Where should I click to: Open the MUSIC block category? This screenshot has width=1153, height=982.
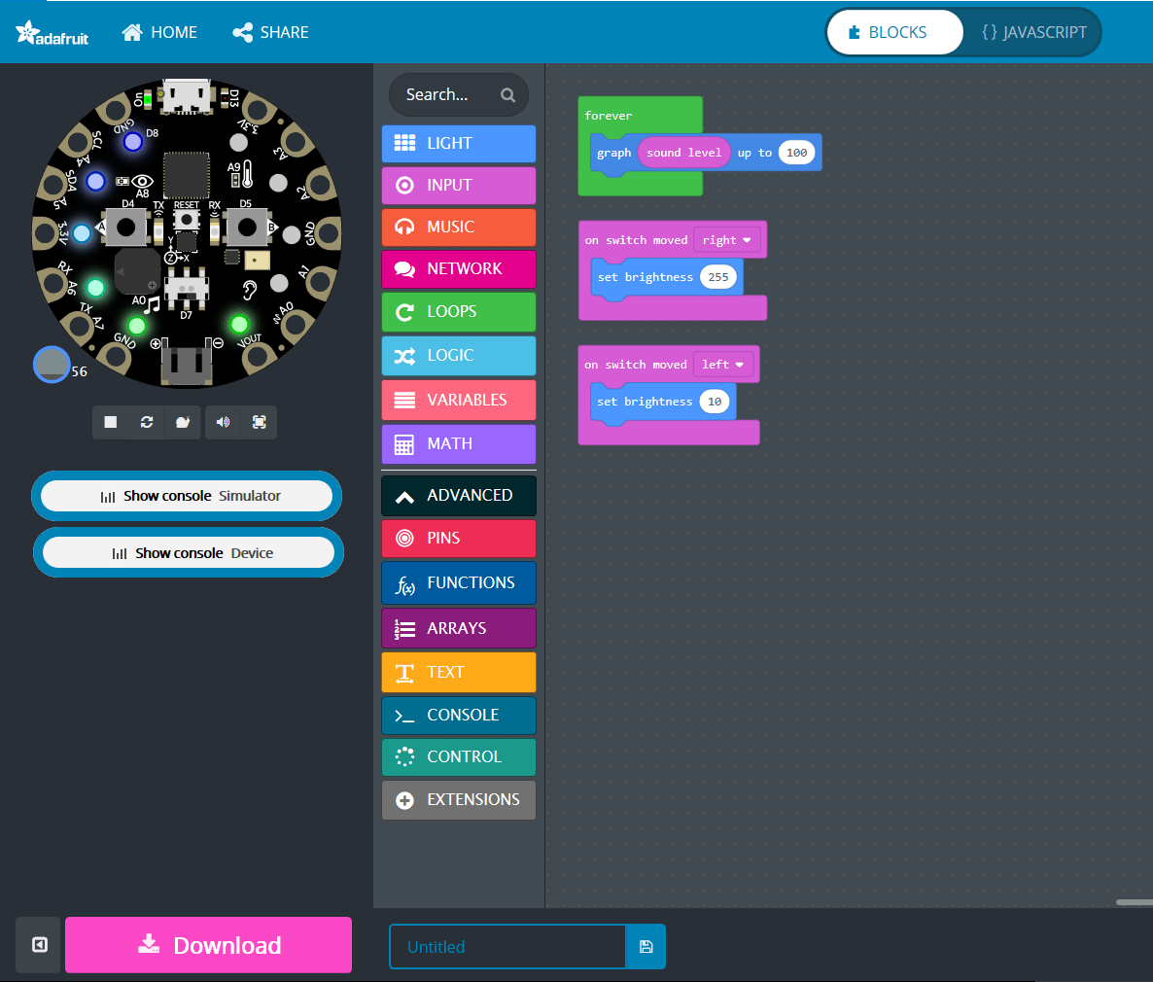coord(458,227)
